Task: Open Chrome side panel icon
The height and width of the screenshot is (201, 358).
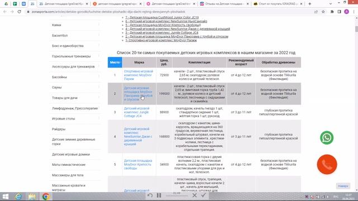Action: click(x=340, y=12)
